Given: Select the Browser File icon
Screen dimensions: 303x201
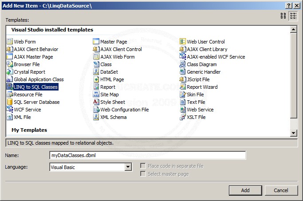Looking at the screenshot, I should (x=10, y=64).
